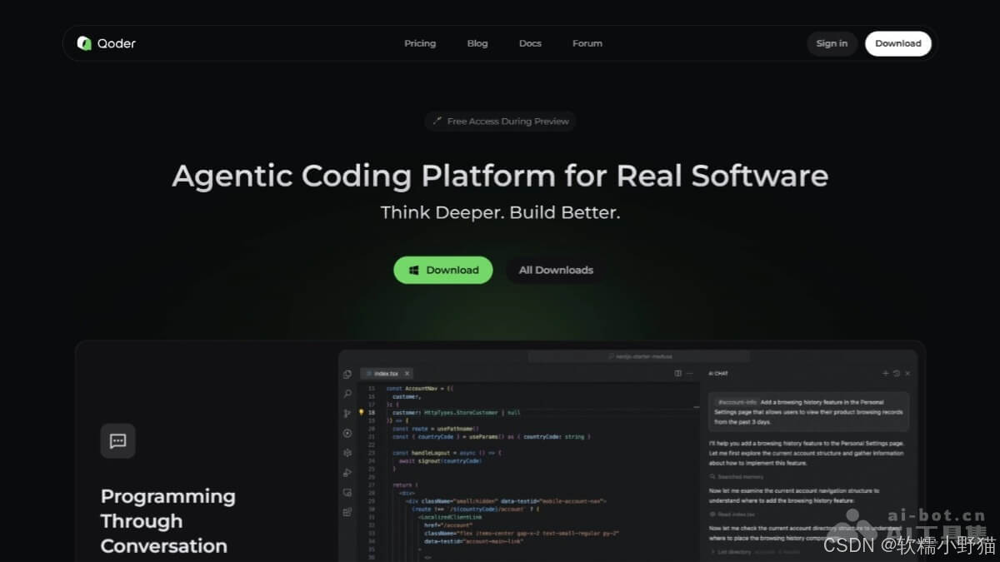Go to Docs
This screenshot has width=1000, height=562.
pyautogui.click(x=530, y=43)
